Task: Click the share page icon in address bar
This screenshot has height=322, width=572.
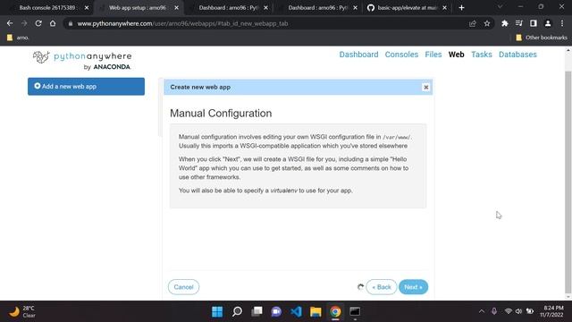Action: point(473,23)
